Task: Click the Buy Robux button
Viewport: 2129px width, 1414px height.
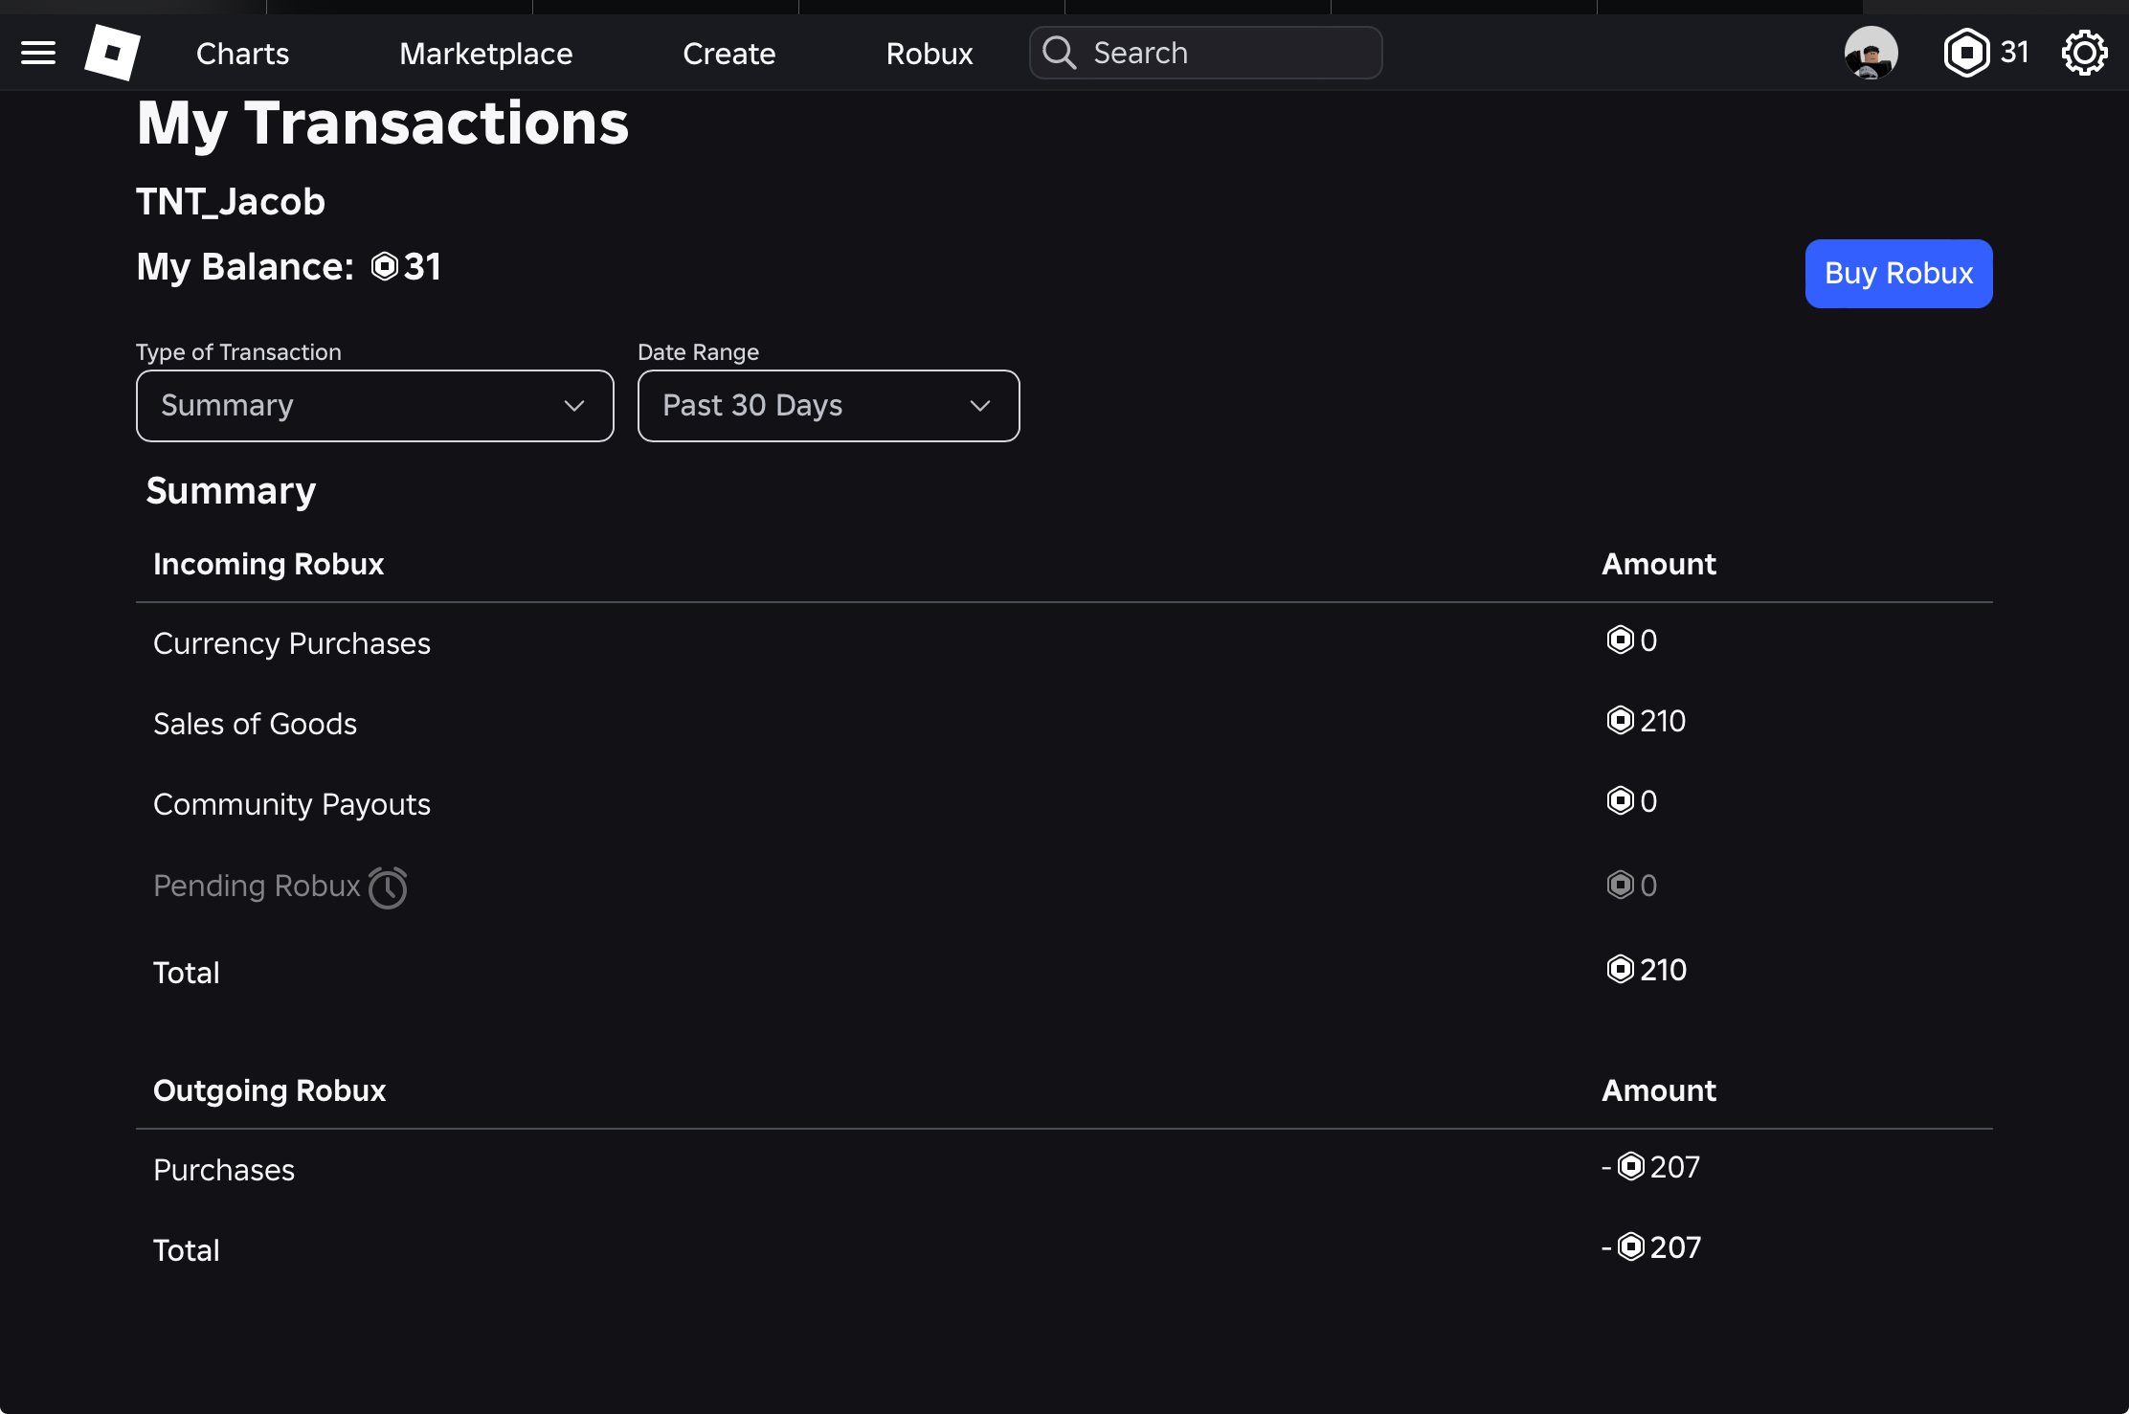Action: click(1898, 274)
